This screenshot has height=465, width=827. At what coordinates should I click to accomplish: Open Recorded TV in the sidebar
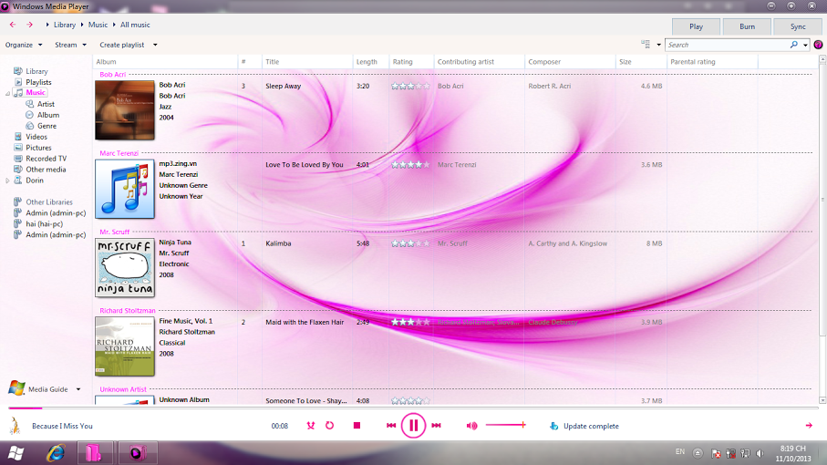[46, 159]
